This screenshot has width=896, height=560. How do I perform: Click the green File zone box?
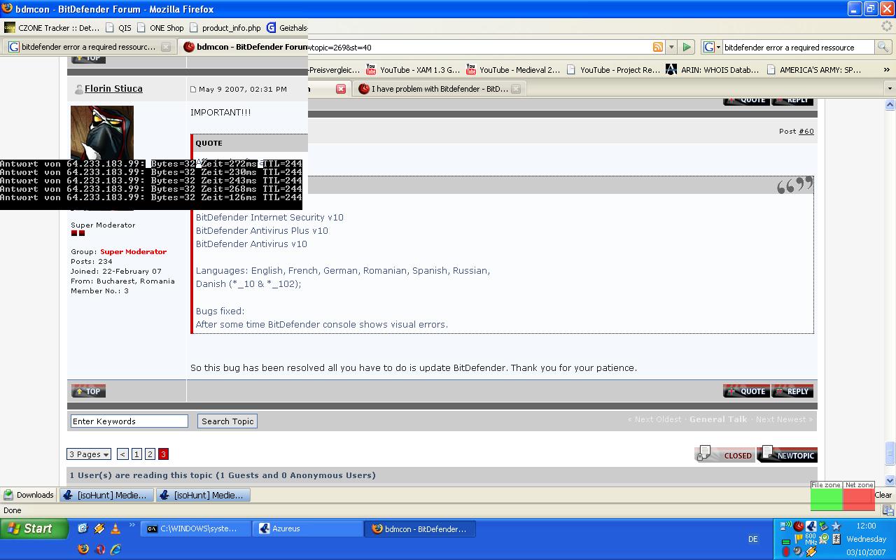[826, 499]
